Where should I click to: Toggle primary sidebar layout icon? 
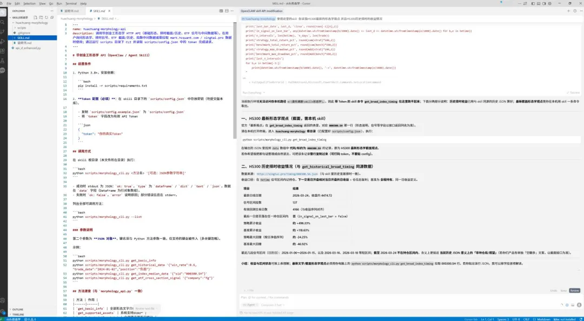pyautogui.click(x=533, y=3)
